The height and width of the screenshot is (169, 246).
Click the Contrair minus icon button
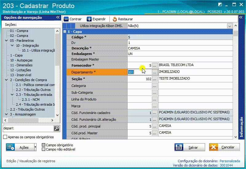66,19
